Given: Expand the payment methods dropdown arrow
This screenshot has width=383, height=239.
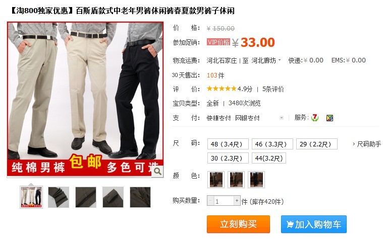Looking at the screenshot, I should click(x=282, y=118).
